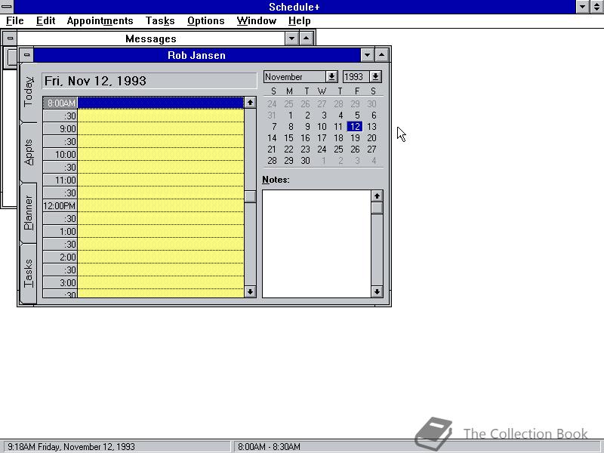The image size is (604, 453).
Task: Expand the November month dropdown
Action: click(331, 77)
